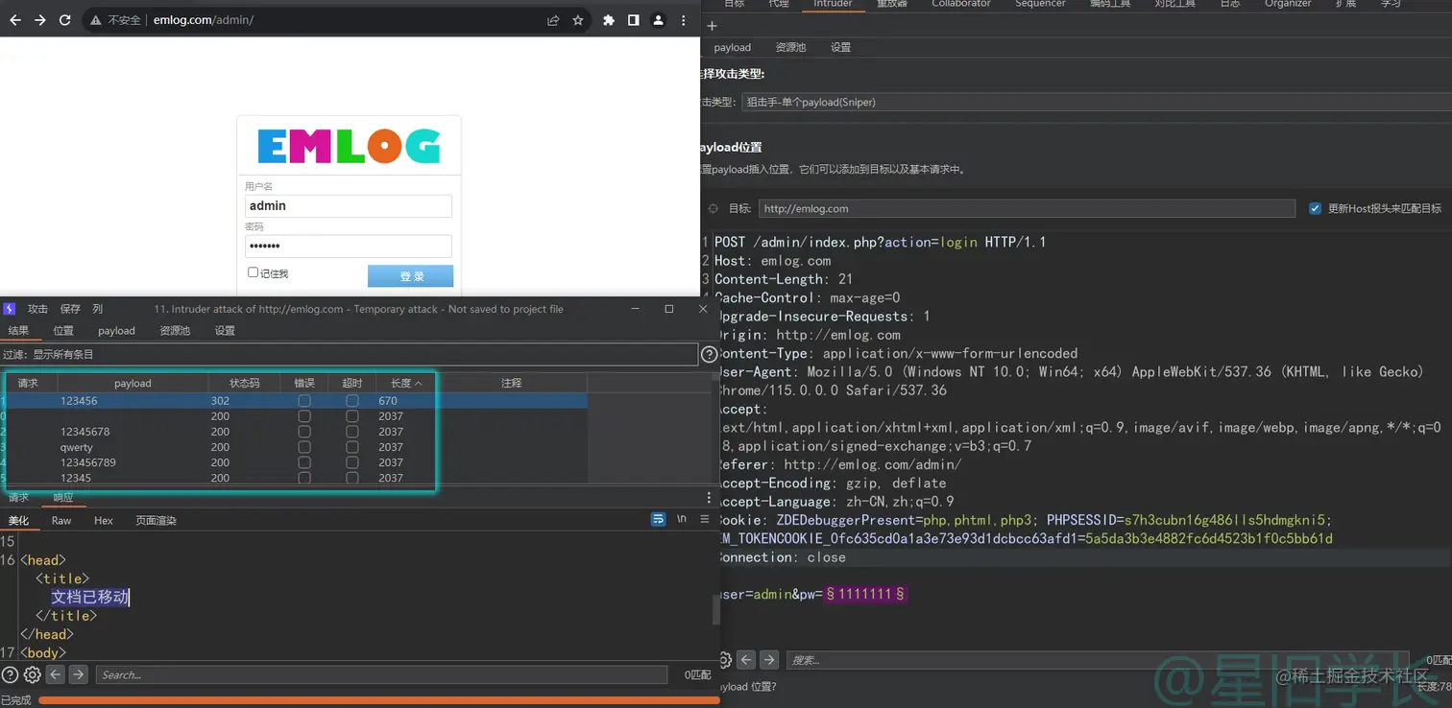Focus the 密码 password field
1452x708 pixels.
(x=349, y=247)
